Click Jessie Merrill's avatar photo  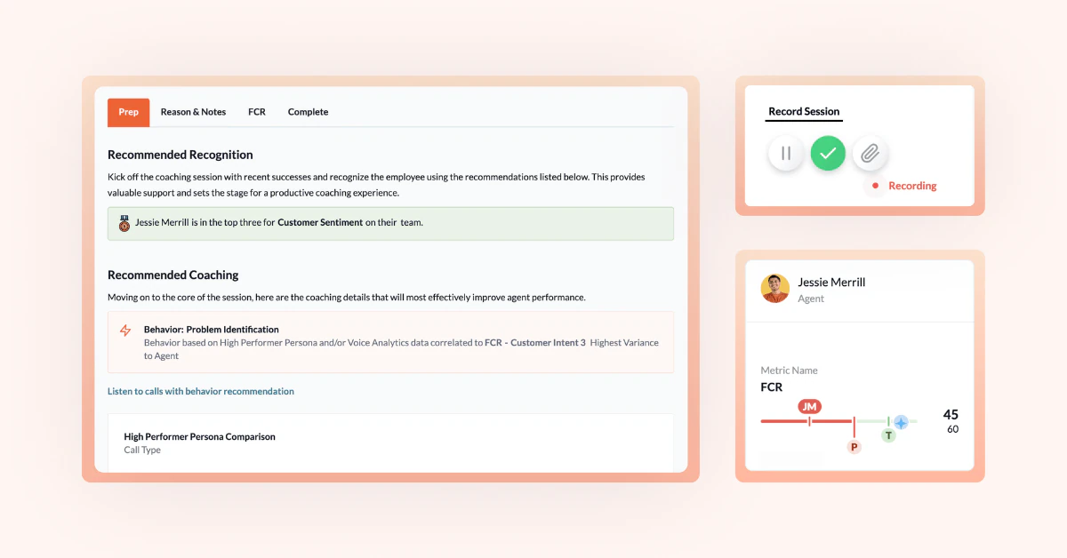point(775,289)
